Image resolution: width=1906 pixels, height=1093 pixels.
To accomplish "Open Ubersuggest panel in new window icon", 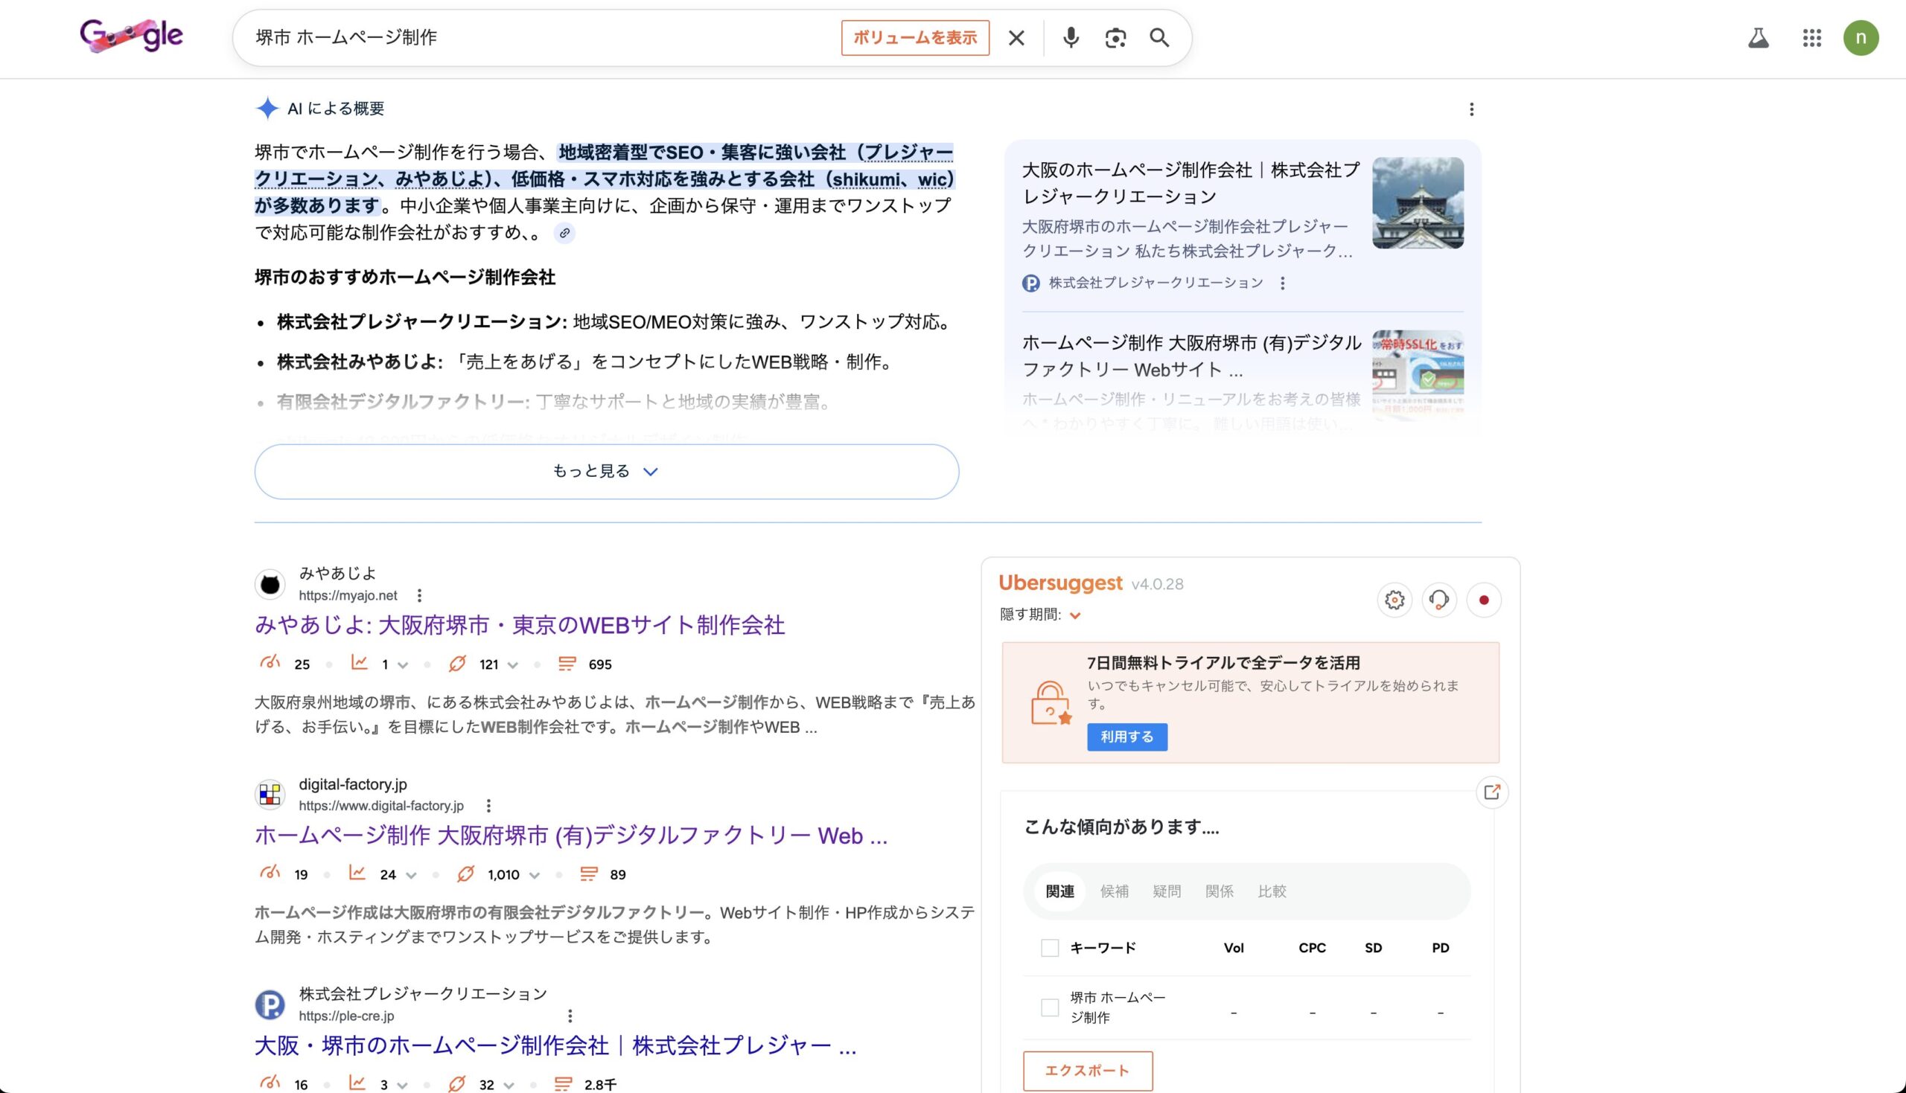I will point(1491,792).
